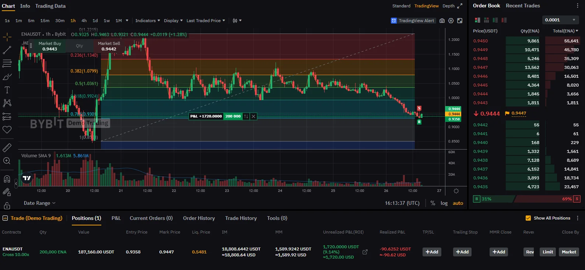Image resolution: width=585 pixels, height=270 pixels.
Task: Open order book 0.0001 precision dropdown
Action: 560,20
